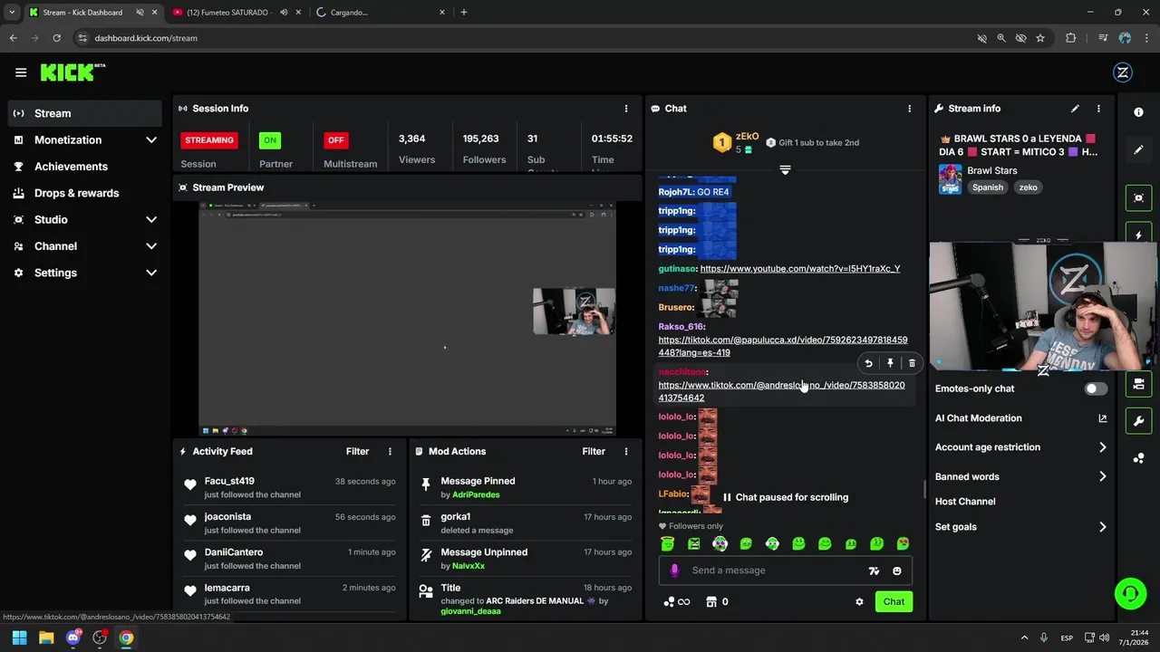Open the green support headset button
This screenshot has height=652, width=1160.
[x=1130, y=594]
